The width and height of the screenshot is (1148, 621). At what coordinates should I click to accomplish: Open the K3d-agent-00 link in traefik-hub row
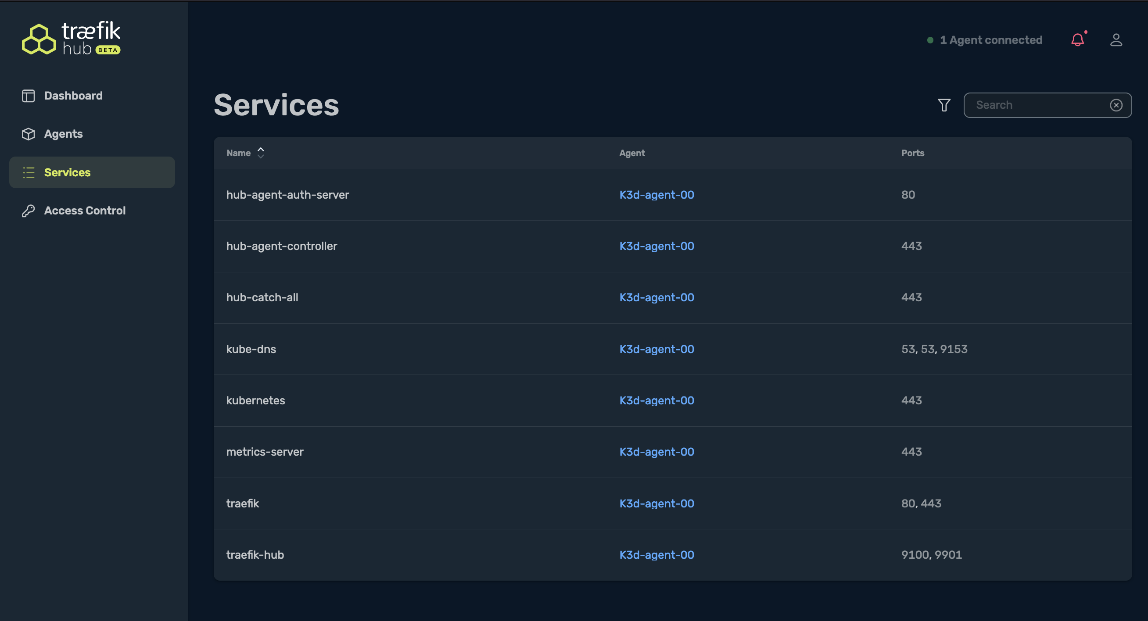point(656,555)
